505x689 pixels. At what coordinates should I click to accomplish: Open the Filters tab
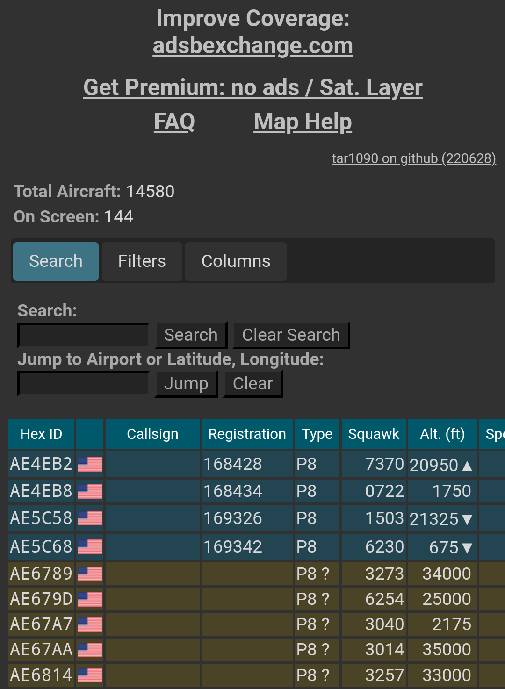point(142,261)
